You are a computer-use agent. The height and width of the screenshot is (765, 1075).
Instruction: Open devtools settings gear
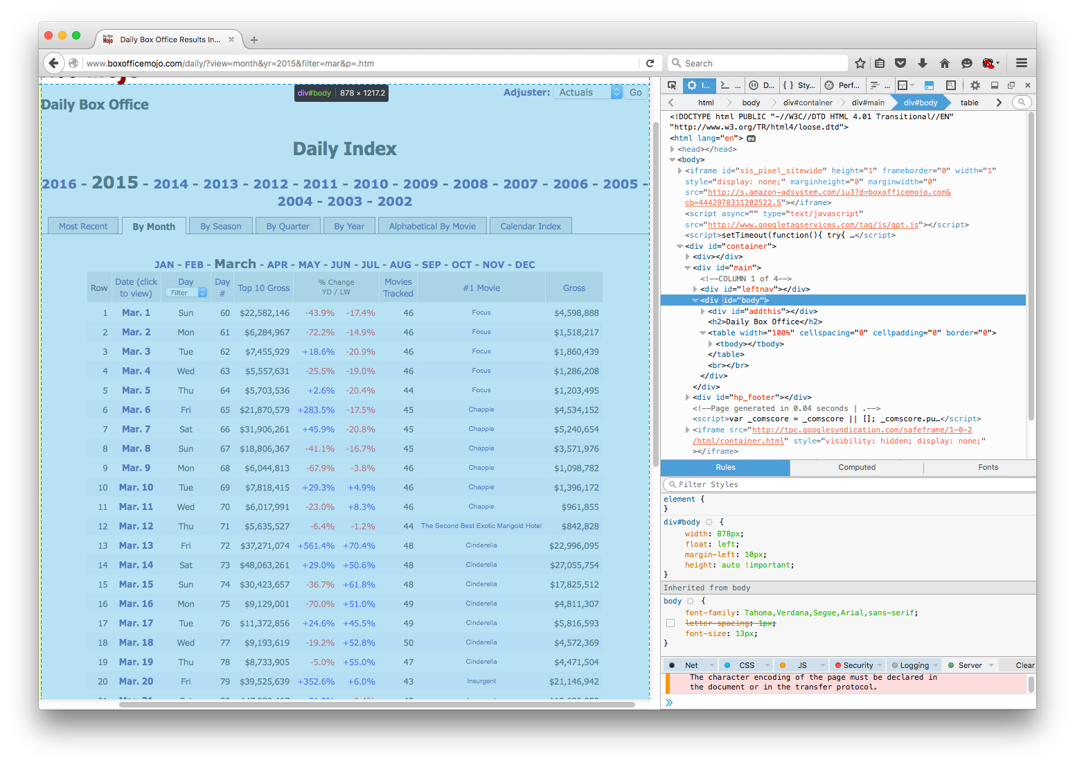coord(975,85)
